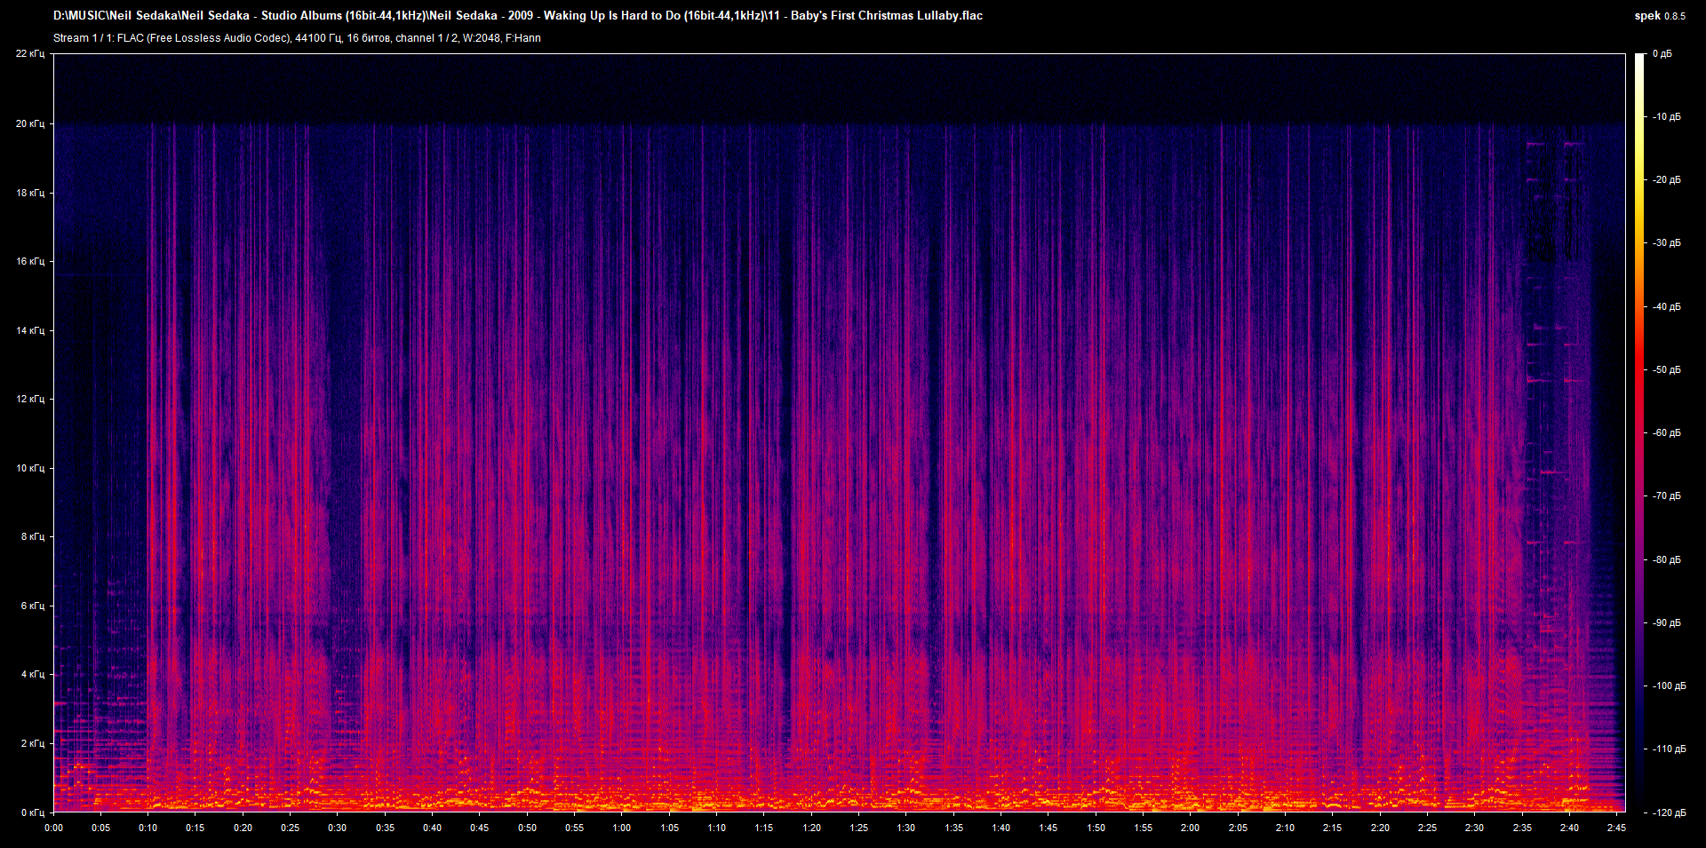Click the '-120 дБ' scale label

point(1669,812)
